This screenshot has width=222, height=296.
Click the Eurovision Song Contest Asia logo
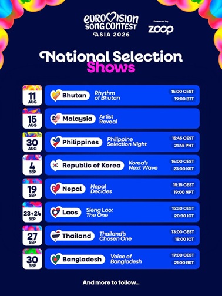(112, 24)
